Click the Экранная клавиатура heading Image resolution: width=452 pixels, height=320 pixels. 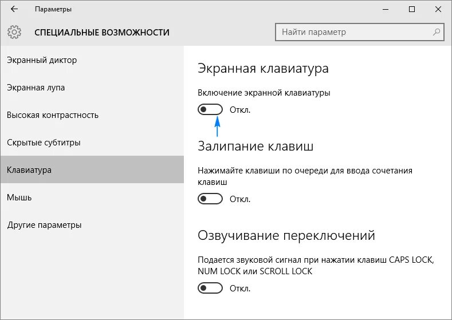[263, 69]
